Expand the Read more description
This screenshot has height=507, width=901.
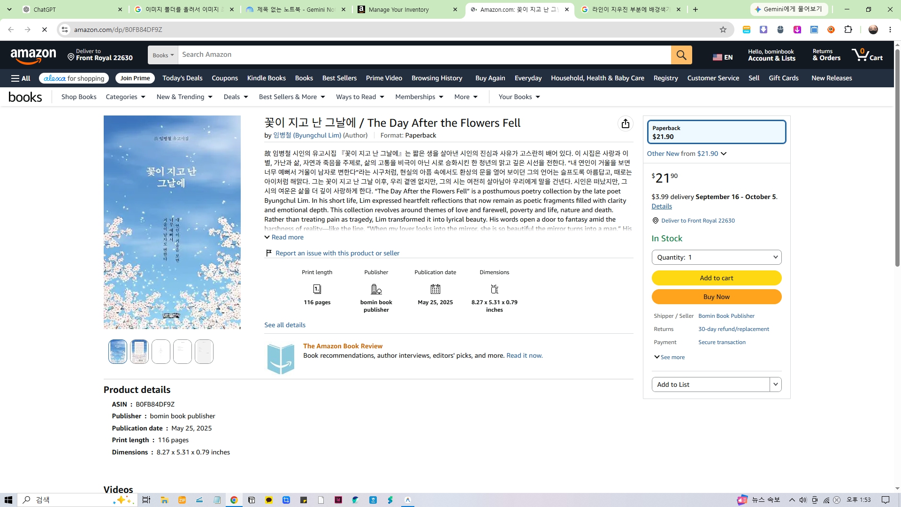click(284, 237)
